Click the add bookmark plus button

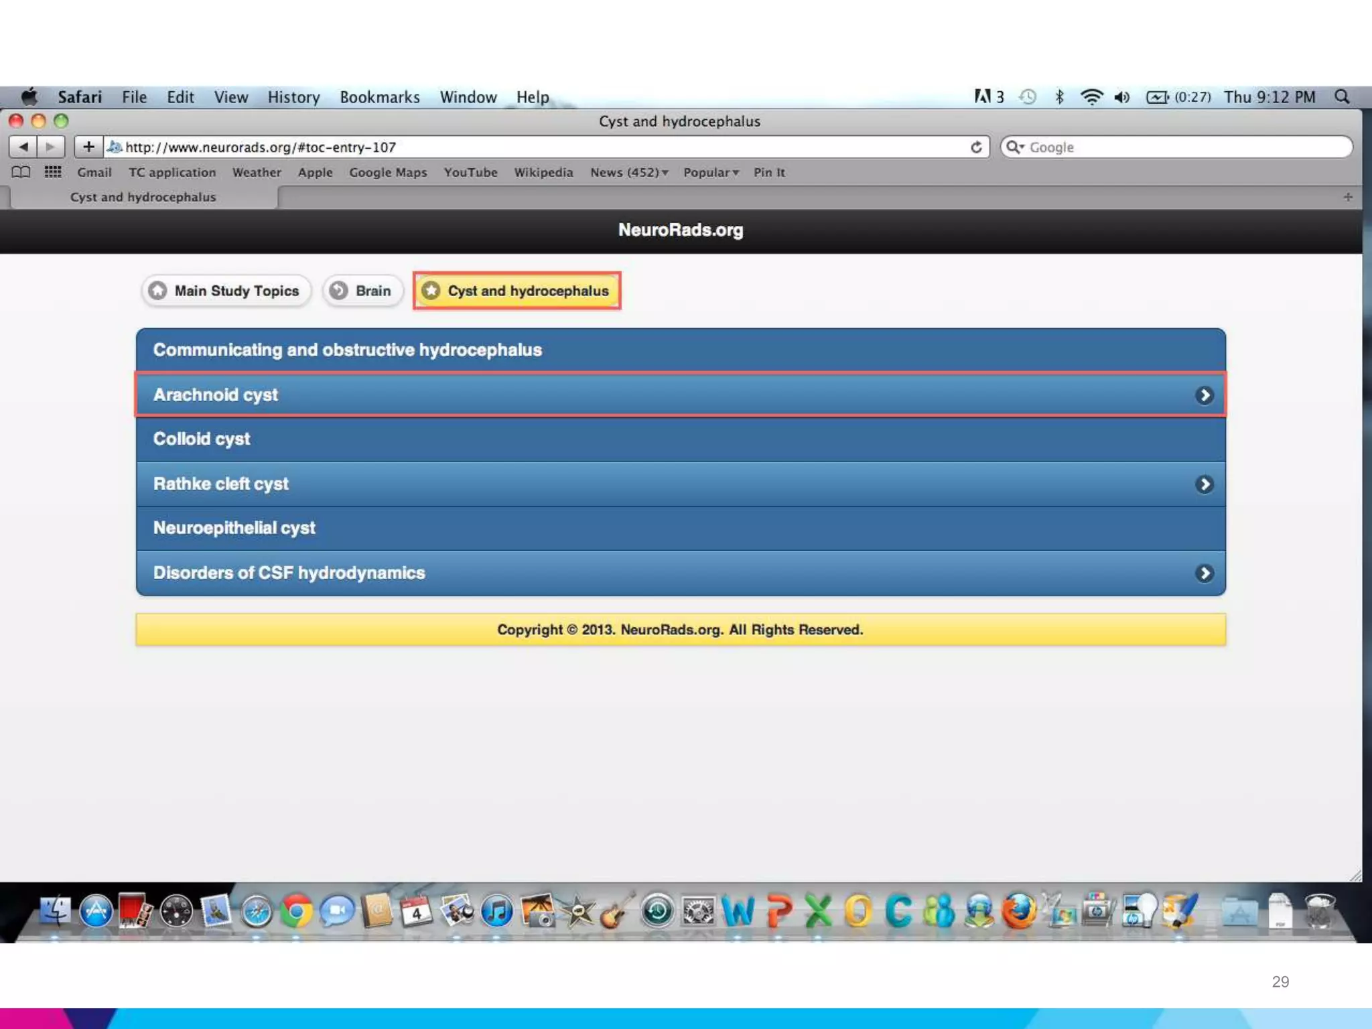pyautogui.click(x=88, y=147)
